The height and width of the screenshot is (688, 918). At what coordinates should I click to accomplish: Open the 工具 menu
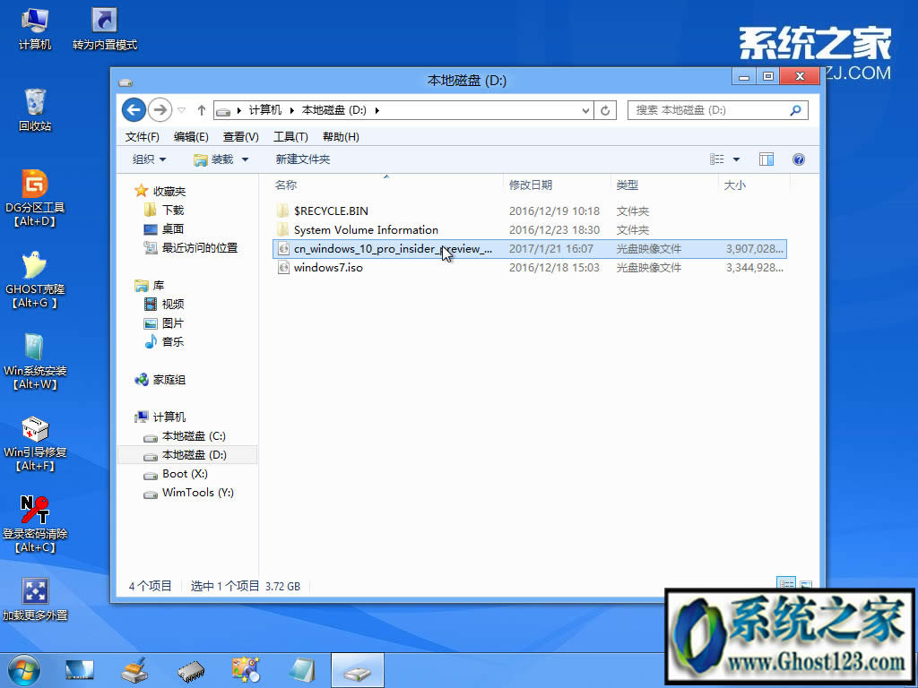click(292, 136)
